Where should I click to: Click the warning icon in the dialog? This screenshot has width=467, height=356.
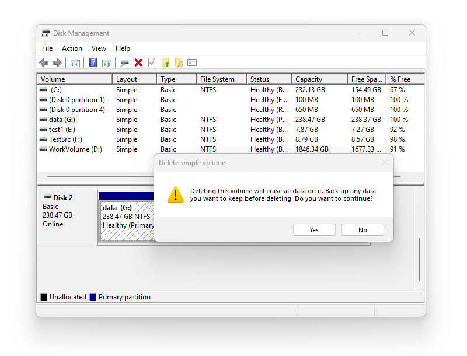(x=176, y=195)
